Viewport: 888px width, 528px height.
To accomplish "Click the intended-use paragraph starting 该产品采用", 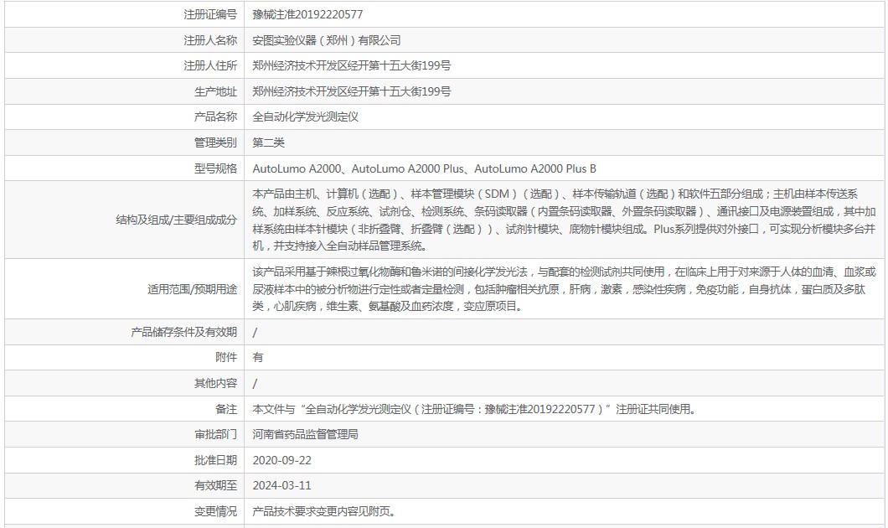I will [x=564, y=289].
